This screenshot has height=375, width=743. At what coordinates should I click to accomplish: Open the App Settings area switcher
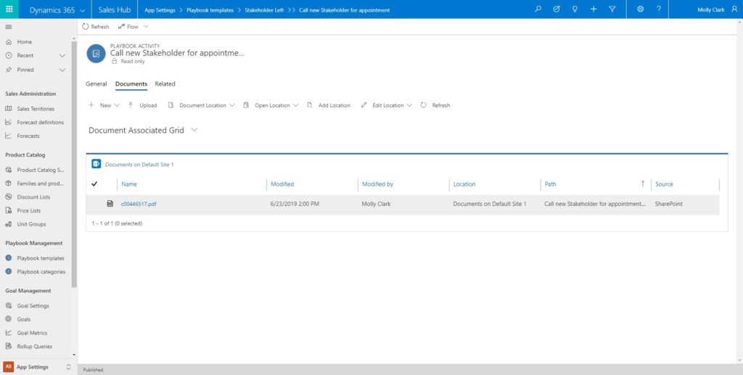[x=38, y=367]
